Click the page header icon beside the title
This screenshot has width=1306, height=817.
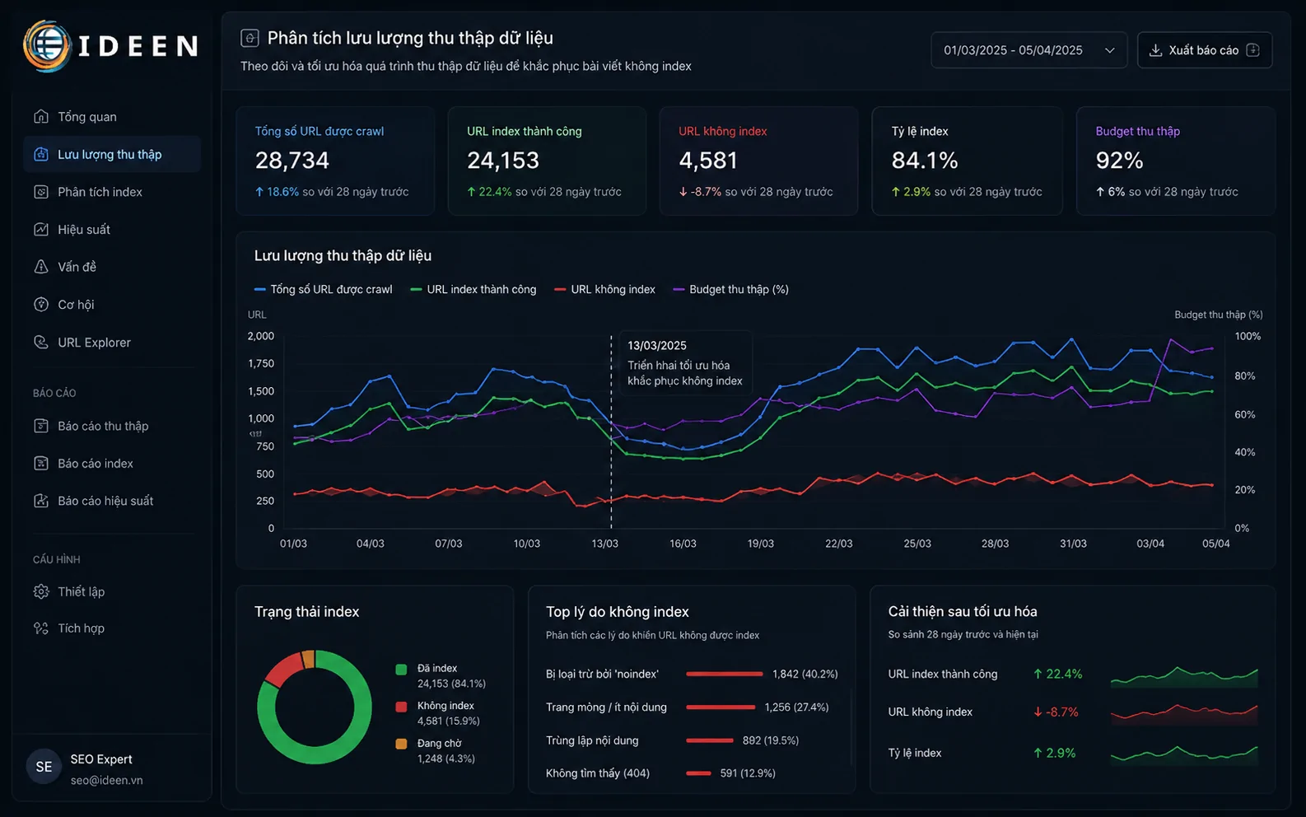250,38
